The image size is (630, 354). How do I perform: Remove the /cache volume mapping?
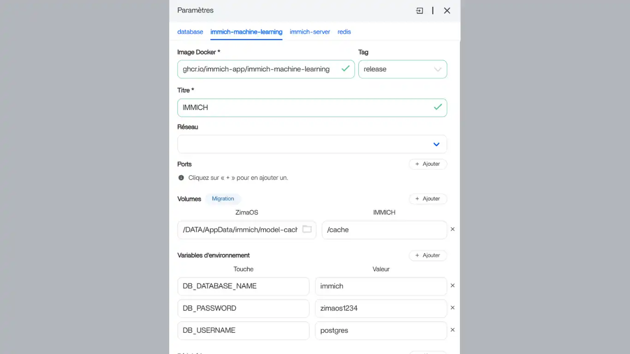(452, 229)
